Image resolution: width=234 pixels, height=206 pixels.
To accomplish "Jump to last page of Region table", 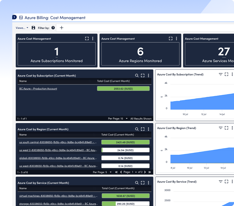I will (149, 172).
